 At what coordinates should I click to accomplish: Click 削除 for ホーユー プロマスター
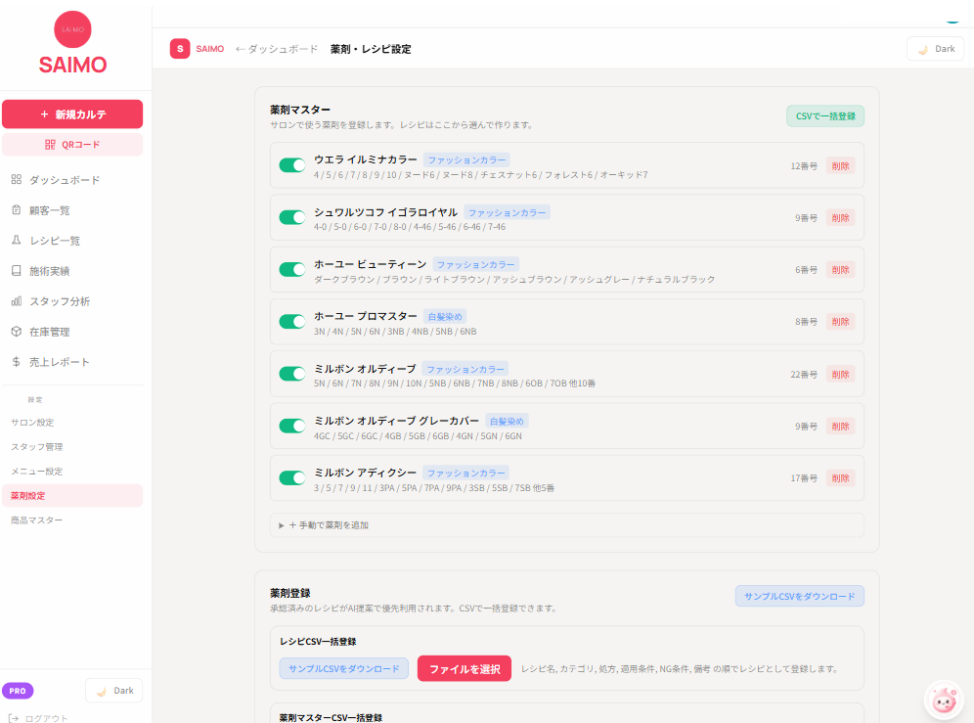click(840, 322)
